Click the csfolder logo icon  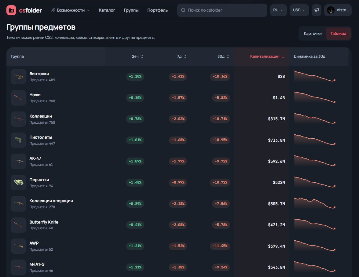pos(11,10)
